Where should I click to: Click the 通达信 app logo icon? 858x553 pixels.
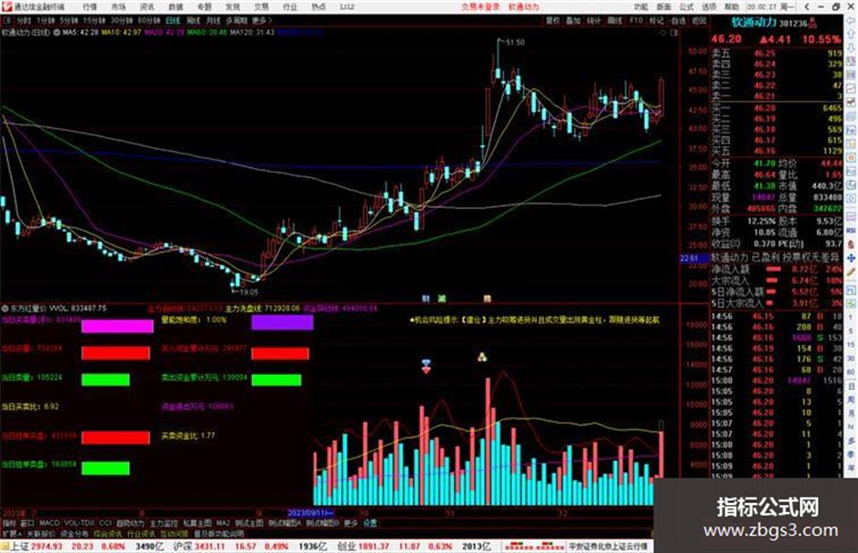coord(6,7)
